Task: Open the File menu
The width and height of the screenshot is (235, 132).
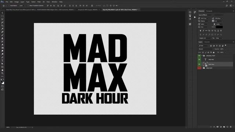Action: click(x=7, y=2)
